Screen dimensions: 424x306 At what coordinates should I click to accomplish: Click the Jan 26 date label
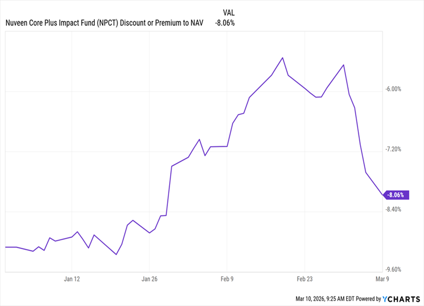[x=150, y=279]
